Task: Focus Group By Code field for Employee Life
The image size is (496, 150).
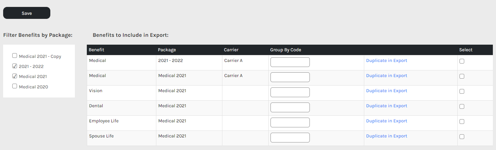Action: coord(290,123)
